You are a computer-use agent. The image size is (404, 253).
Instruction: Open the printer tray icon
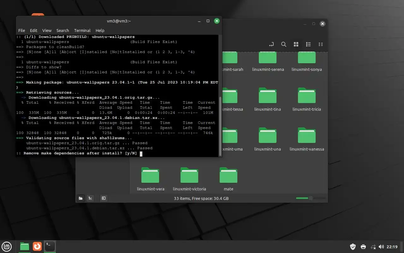[363, 247]
